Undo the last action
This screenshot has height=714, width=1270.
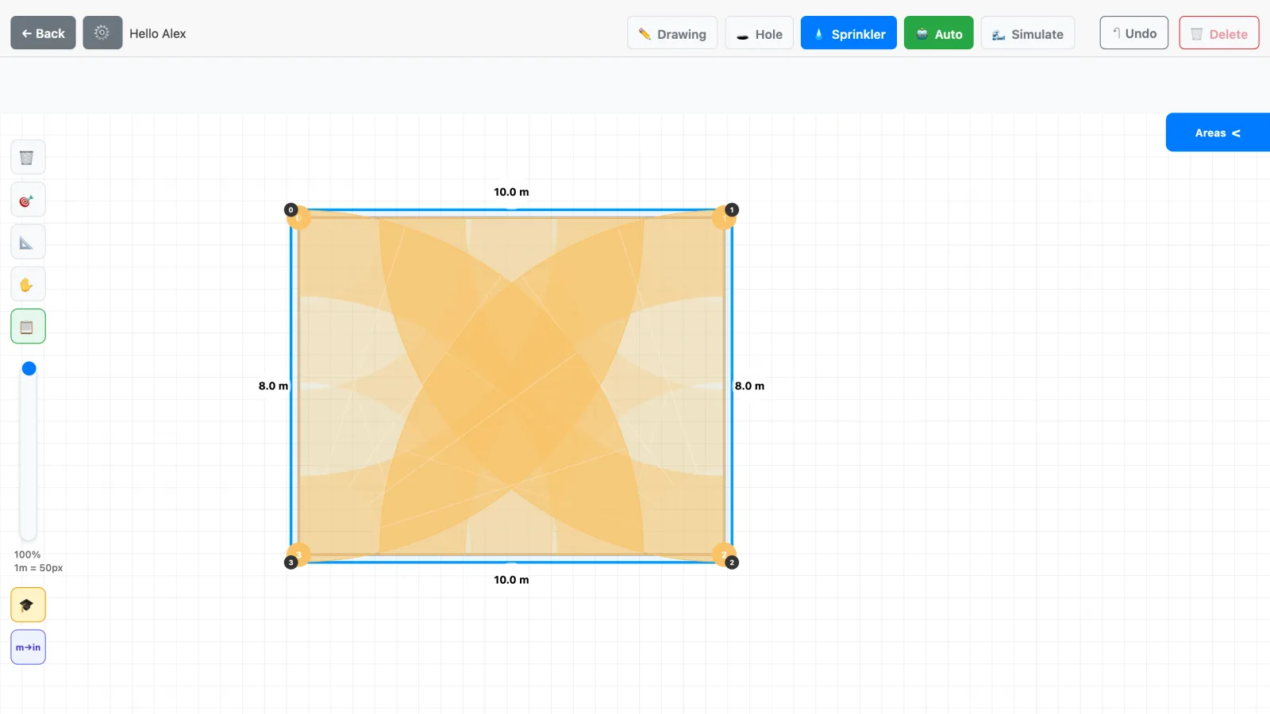[x=1133, y=33]
